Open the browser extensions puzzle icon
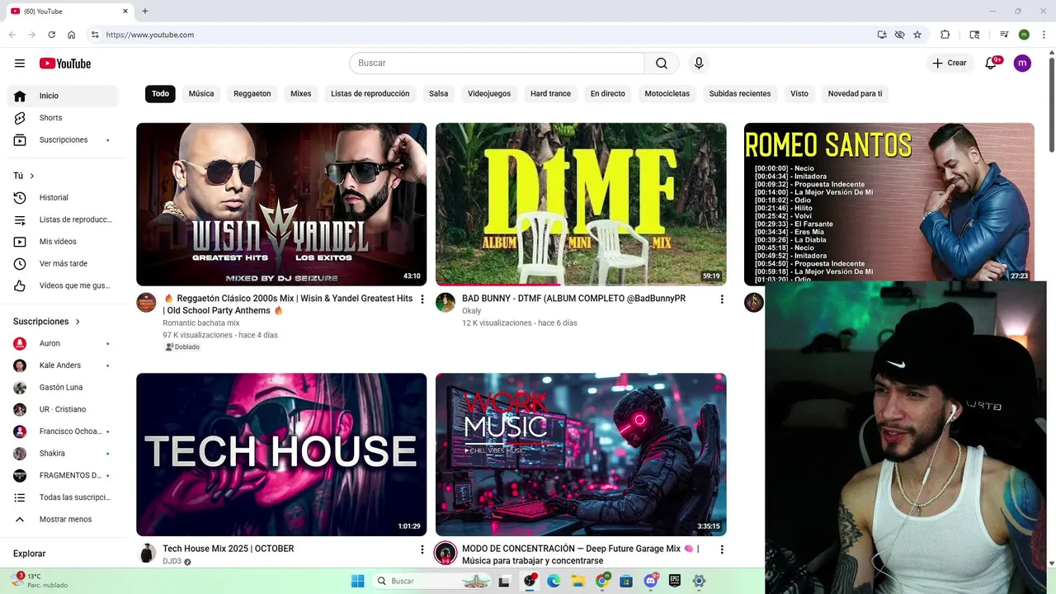This screenshot has height=594, width=1056. (x=945, y=35)
